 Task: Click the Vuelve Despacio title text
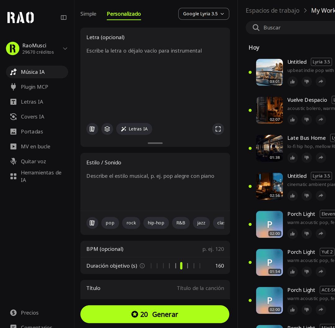307,100
